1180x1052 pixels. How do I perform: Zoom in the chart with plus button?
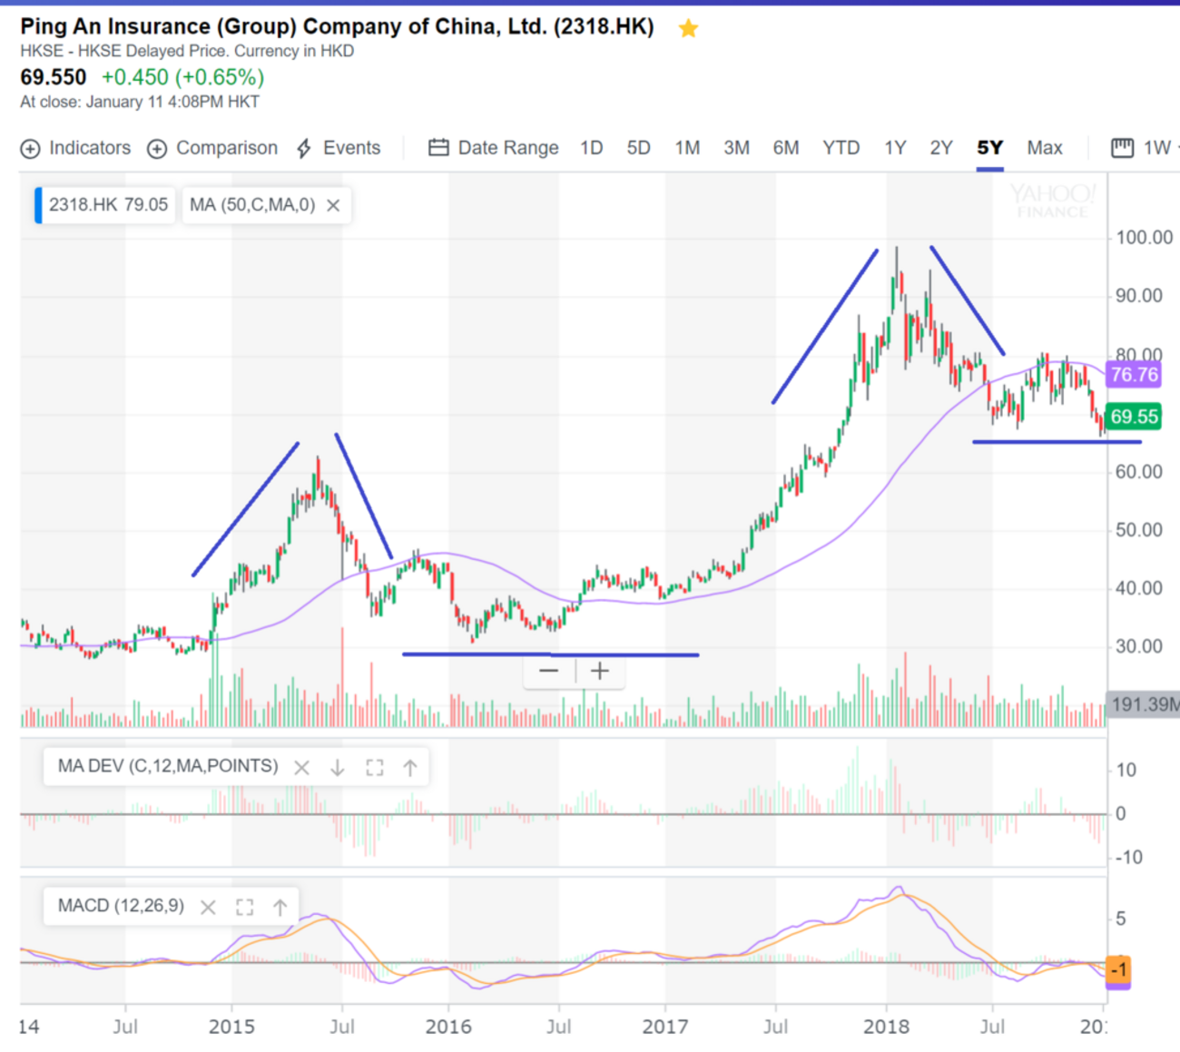click(600, 671)
